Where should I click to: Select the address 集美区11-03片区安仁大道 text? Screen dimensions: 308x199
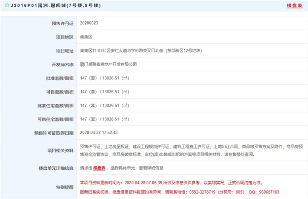coord(141,51)
